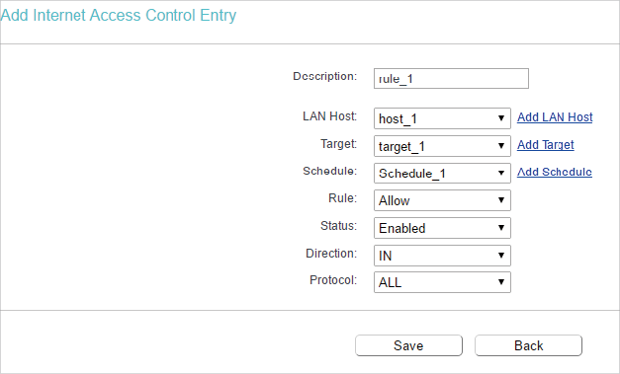The height and width of the screenshot is (374, 620).
Task: Open the Protocol dropdown set to ALL
Action: [x=442, y=282]
